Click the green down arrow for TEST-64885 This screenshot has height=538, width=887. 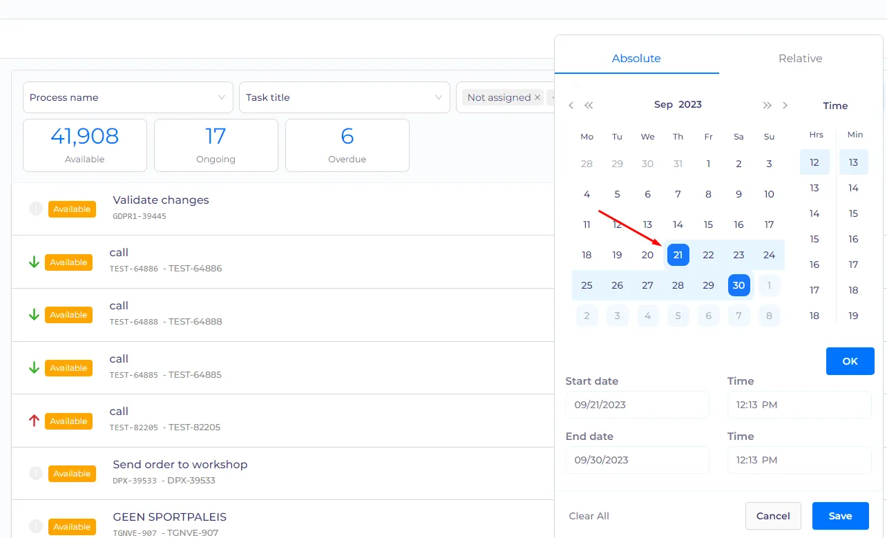click(x=34, y=368)
